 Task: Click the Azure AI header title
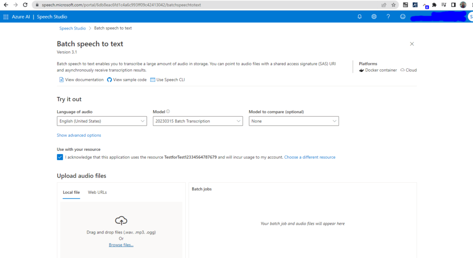[x=21, y=17]
